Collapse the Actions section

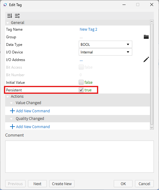(x=8, y=97)
